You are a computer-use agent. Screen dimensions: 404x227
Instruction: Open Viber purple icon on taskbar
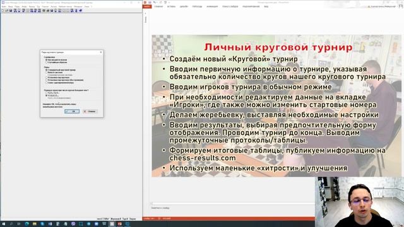click(73, 224)
